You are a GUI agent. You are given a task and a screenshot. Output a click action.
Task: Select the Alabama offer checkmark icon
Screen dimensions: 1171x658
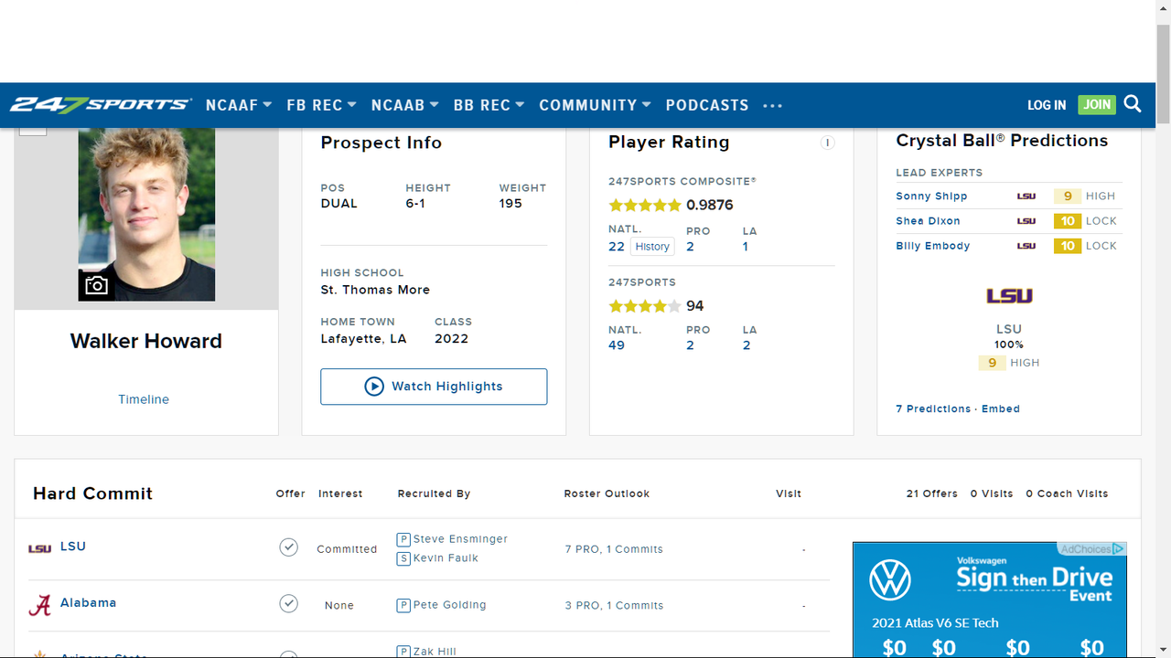(288, 603)
